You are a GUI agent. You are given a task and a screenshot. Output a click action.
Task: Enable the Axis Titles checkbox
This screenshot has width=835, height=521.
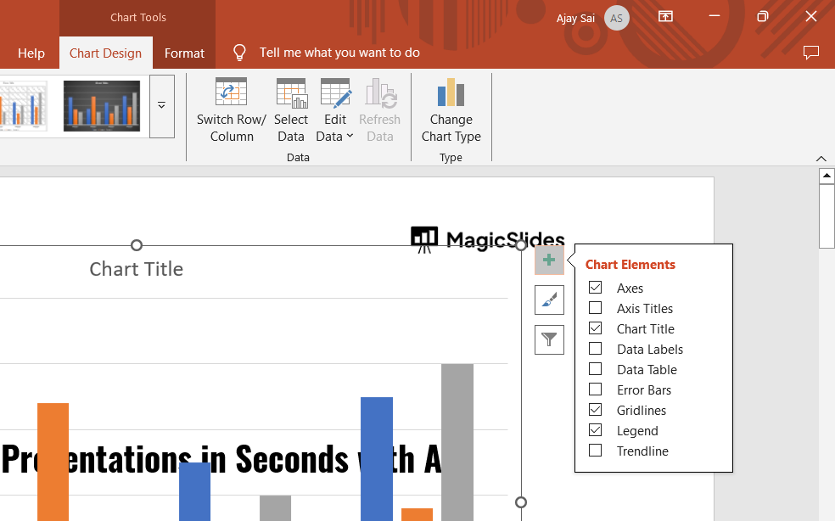[x=596, y=308]
